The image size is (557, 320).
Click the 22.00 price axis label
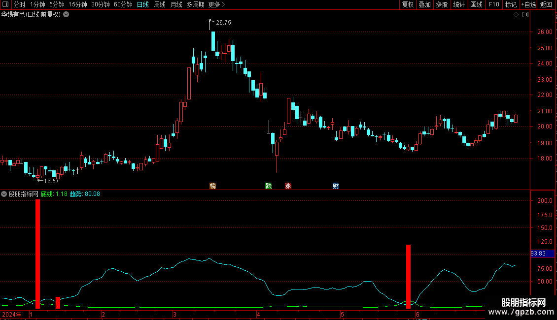tap(545, 95)
